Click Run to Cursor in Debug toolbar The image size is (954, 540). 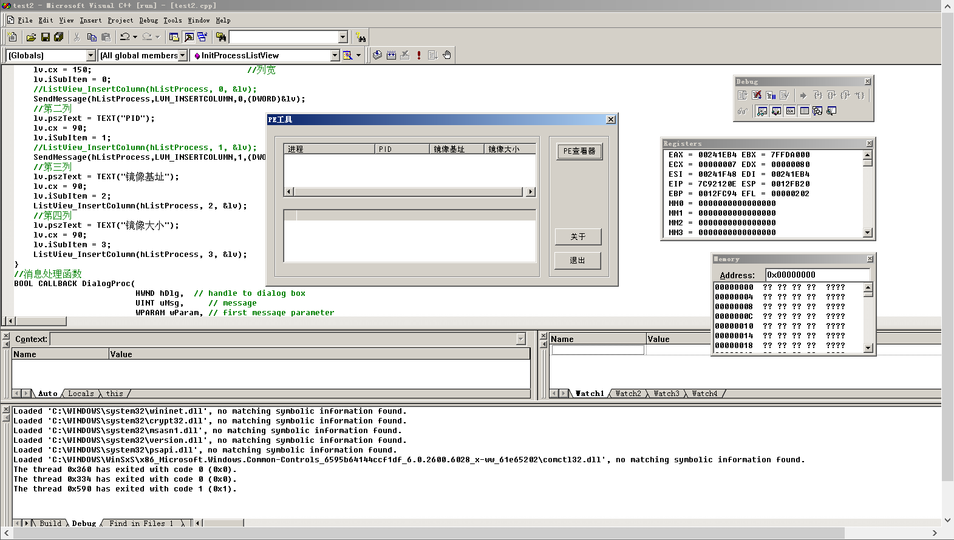pos(859,95)
